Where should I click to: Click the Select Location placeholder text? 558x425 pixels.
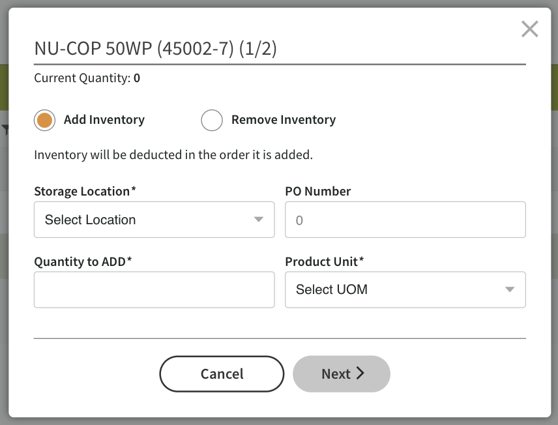coord(90,220)
